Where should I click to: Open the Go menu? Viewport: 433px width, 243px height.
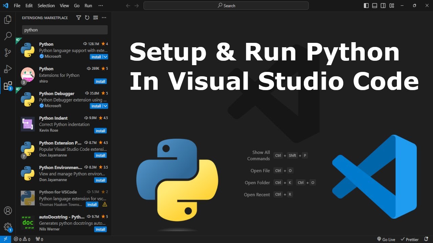click(x=77, y=6)
